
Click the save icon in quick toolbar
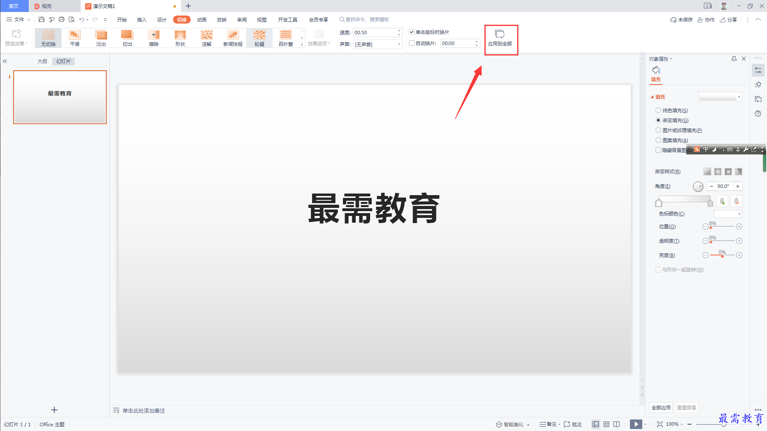42,20
